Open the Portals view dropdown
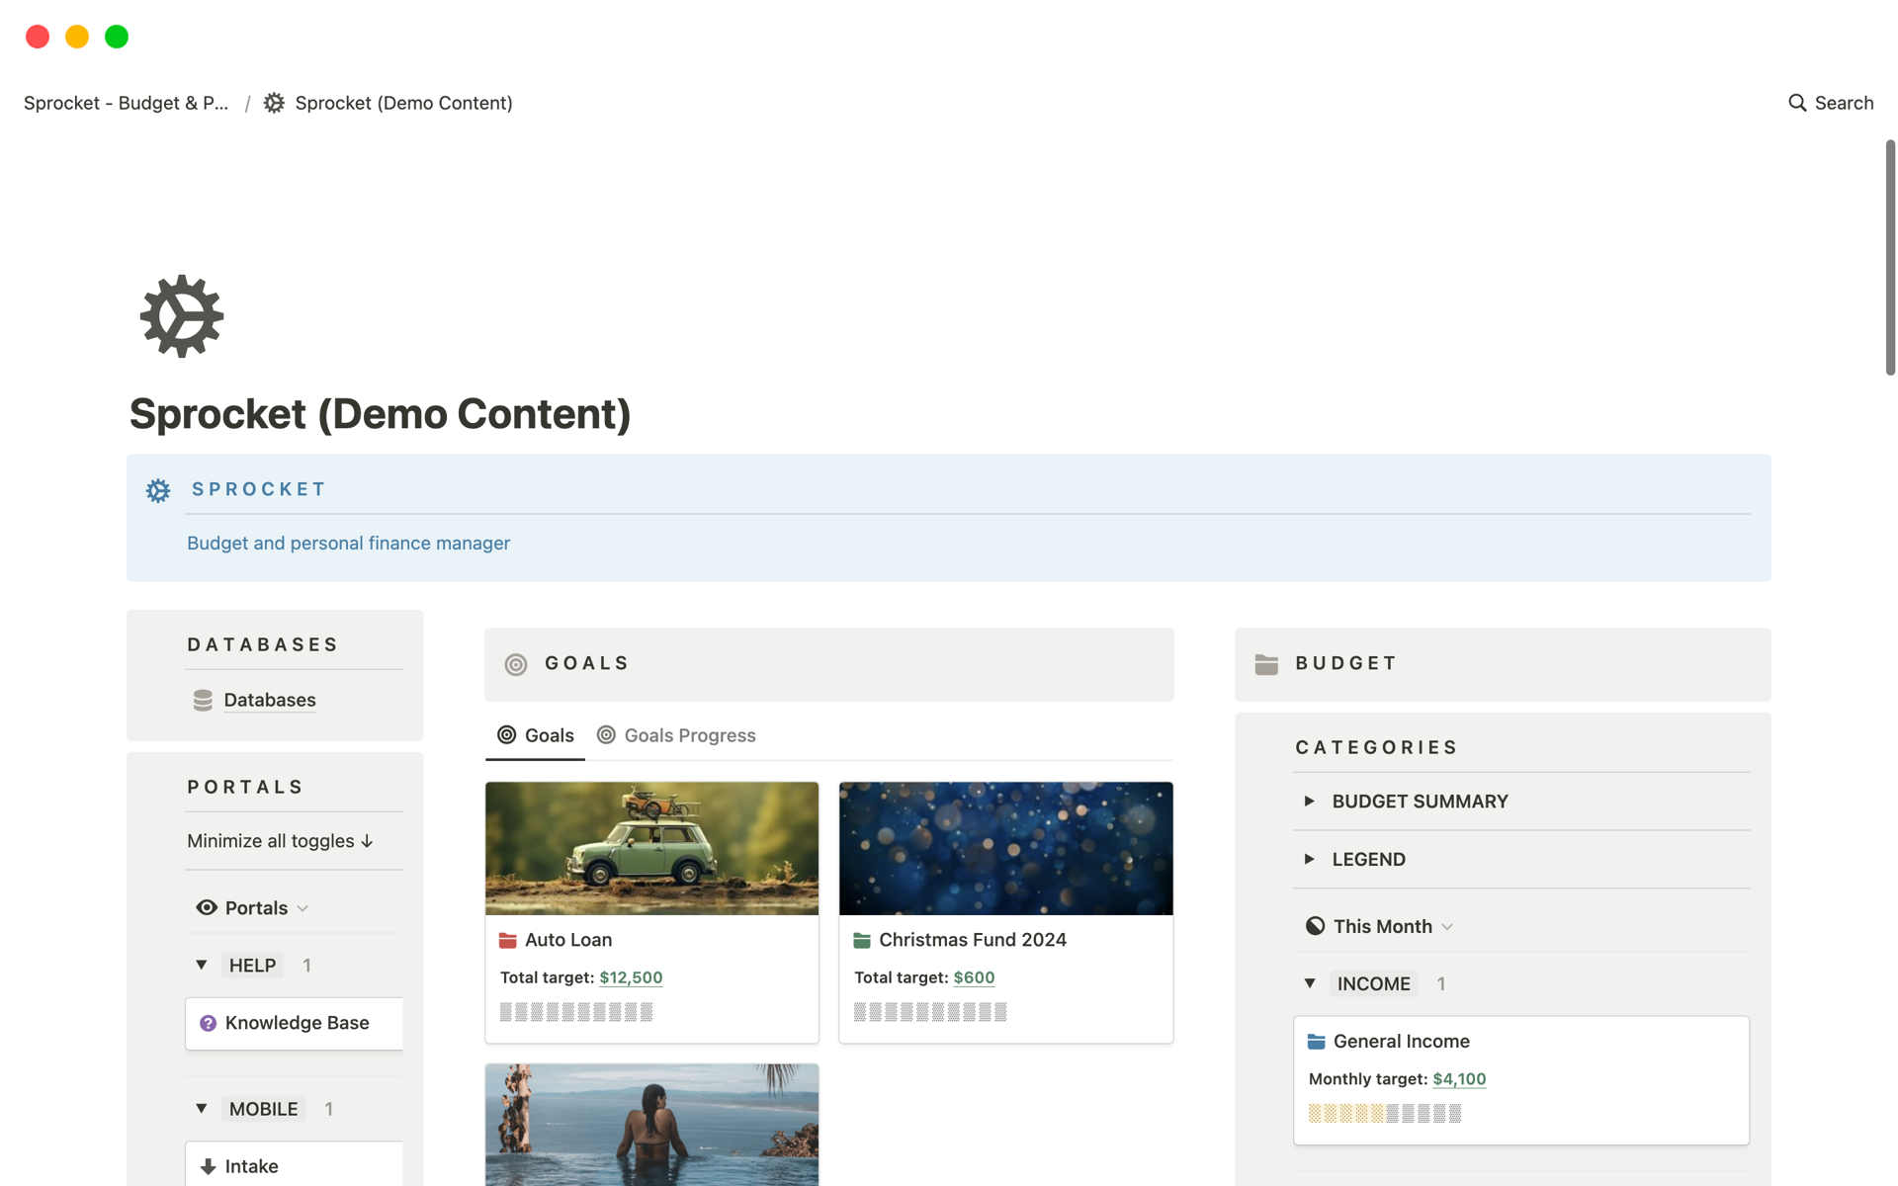The width and height of the screenshot is (1898, 1186). (255, 908)
